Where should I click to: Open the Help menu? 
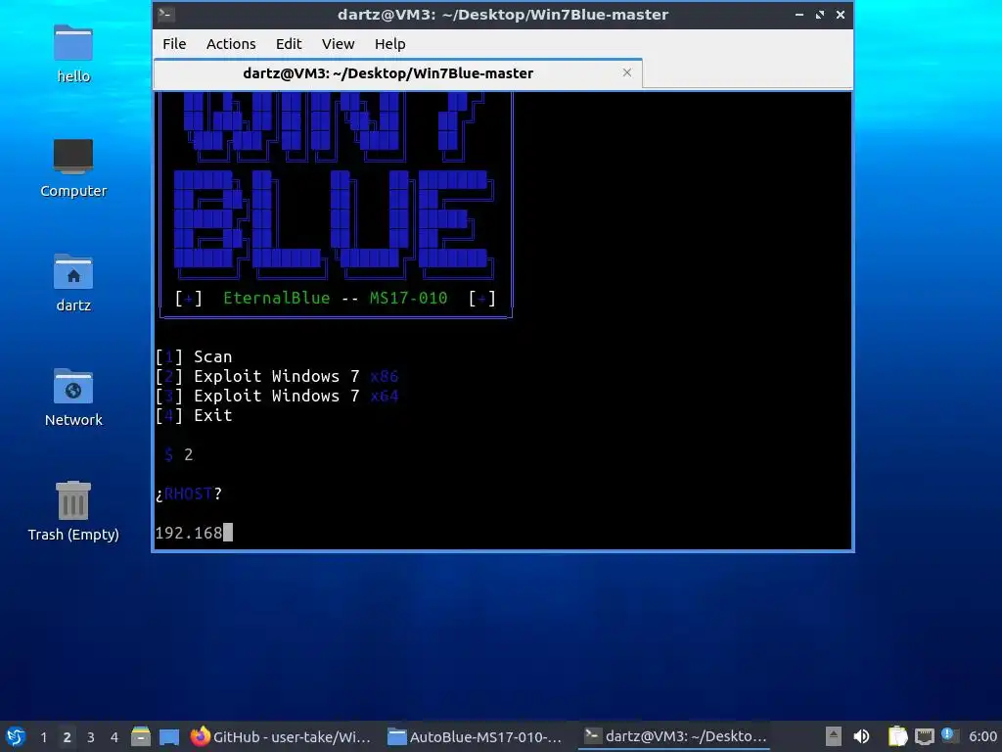click(389, 43)
